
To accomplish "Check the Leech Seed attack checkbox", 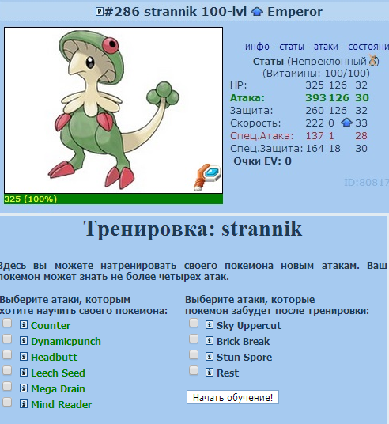I will (x=7, y=370).
